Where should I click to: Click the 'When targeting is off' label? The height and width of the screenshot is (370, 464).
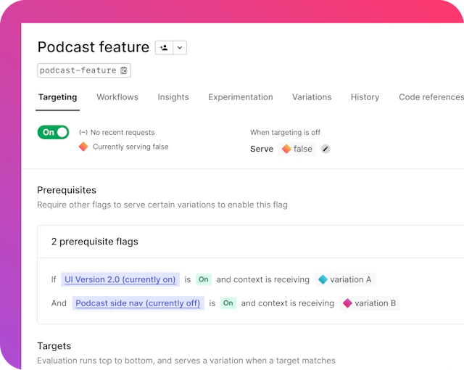(285, 132)
